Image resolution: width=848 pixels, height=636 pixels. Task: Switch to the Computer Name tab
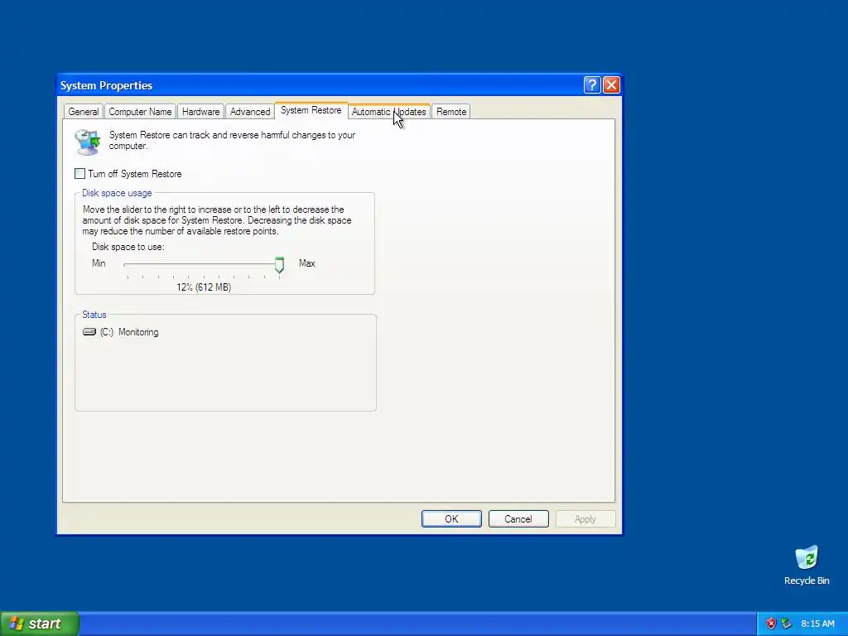point(140,112)
